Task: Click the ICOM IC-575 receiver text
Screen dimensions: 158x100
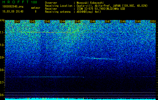Action: 101,9
